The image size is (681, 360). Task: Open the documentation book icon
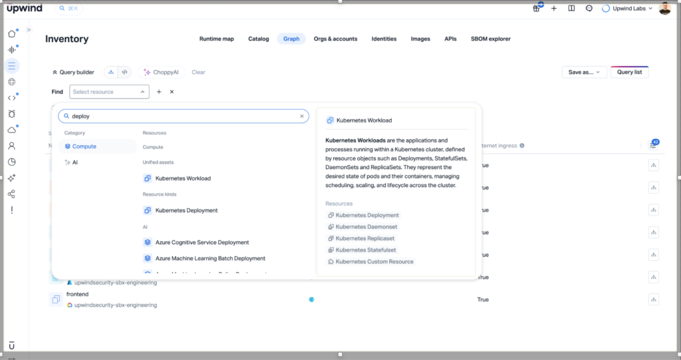pyautogui.click(x=571, y=8)
